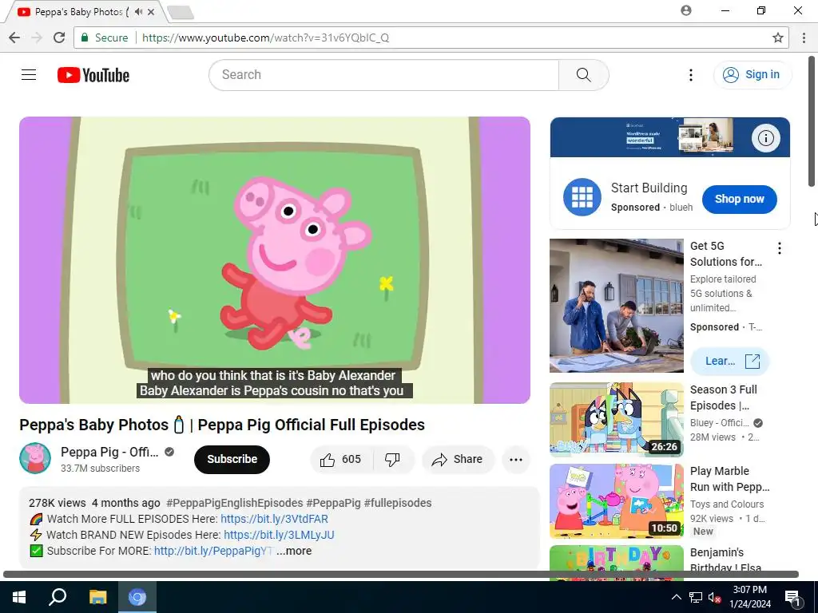Open Peppa Pig channel avatar

35,458
